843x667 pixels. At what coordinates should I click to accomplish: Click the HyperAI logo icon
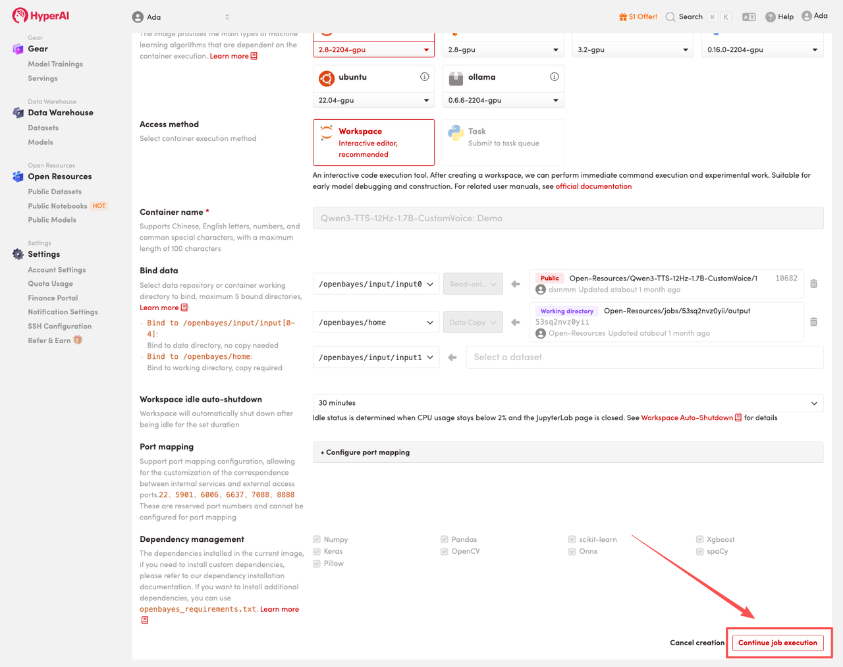pos(20,16)
